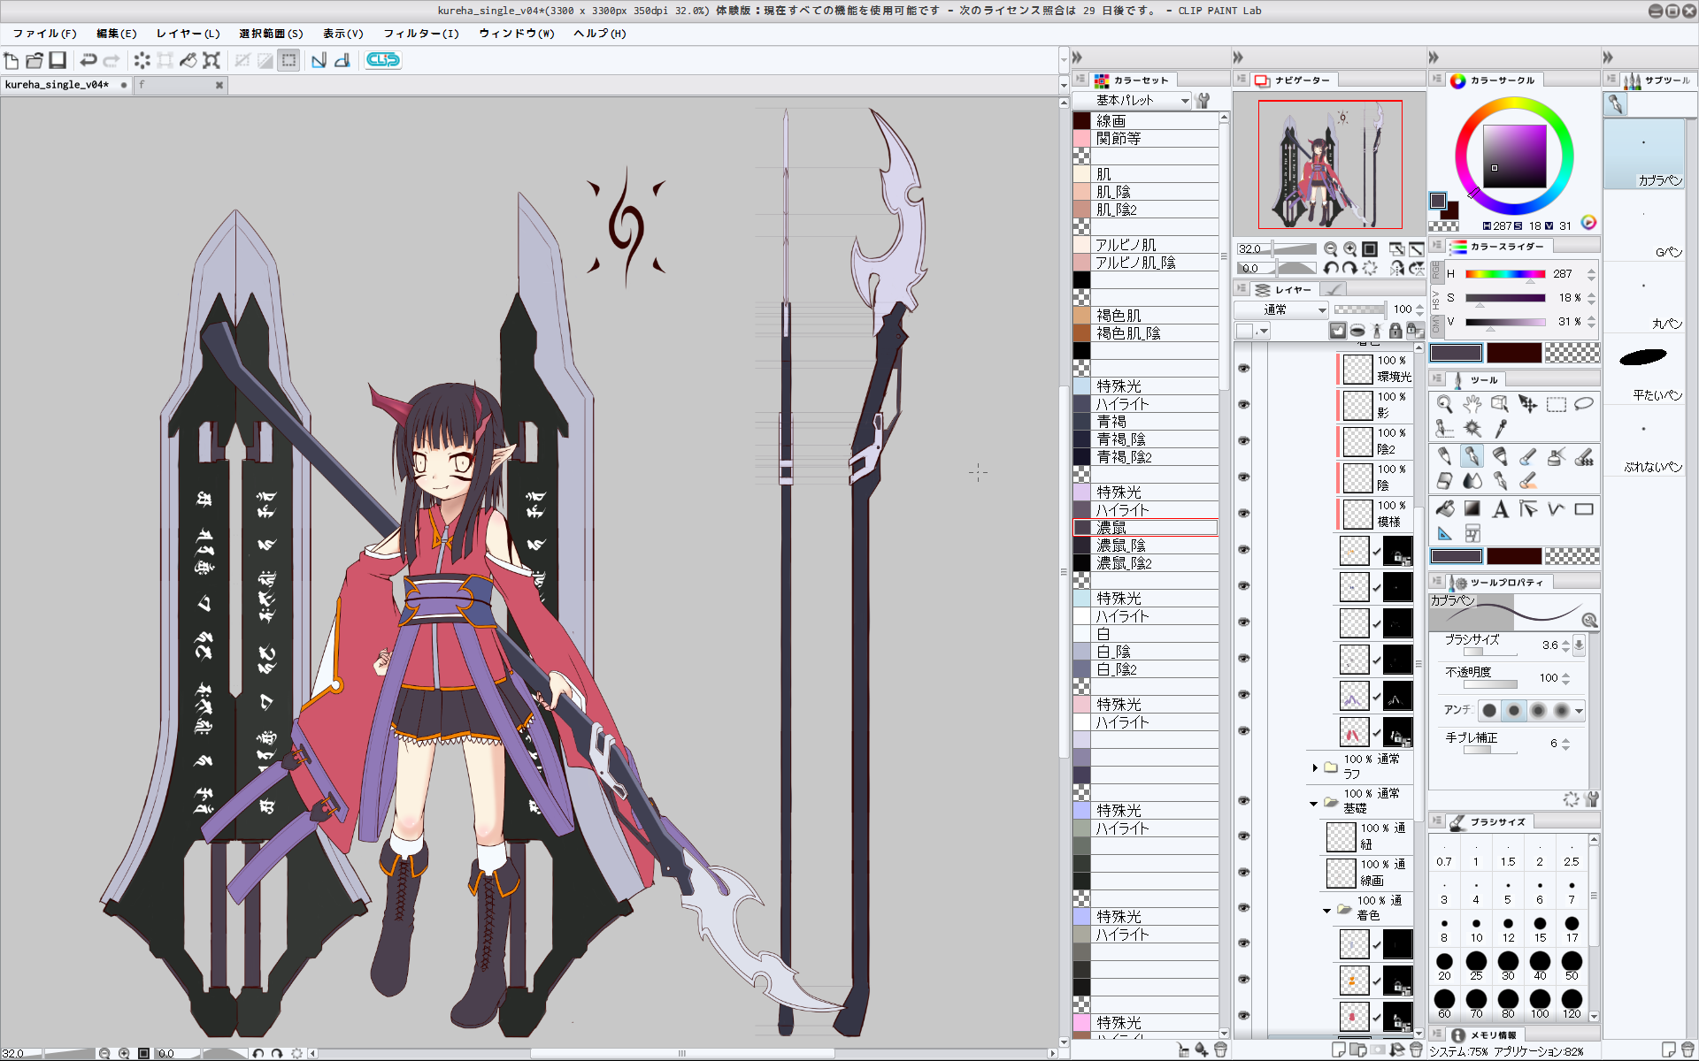Open the レイヤー(L) menu
Viewport: 1699px width, 1061px height.
(188, 34)
